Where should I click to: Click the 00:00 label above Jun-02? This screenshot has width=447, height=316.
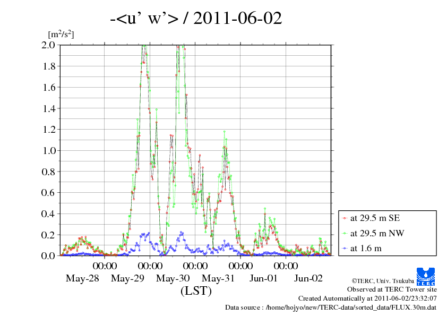coord(286,266)
